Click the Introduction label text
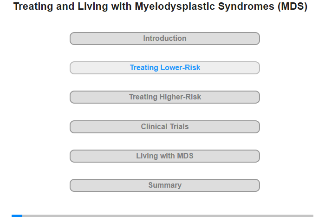Viewport: 325px width, 223px height. tap(165, 39)
